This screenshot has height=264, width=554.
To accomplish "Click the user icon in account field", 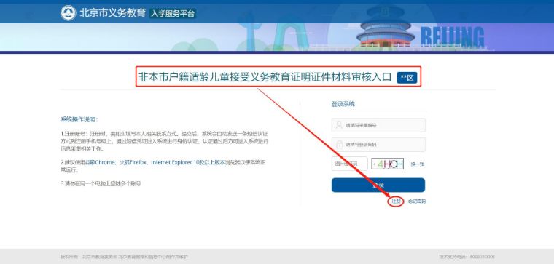I will (x=339, y=125).
